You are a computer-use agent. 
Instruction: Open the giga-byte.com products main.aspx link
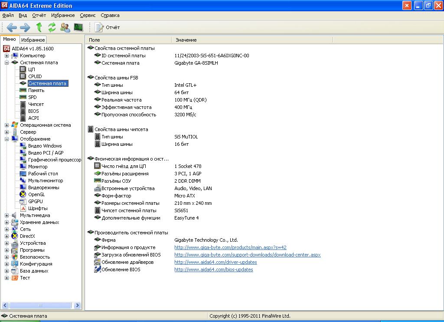pos(230,247)
